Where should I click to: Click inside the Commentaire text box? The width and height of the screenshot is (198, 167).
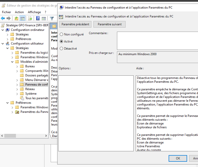[157, 40]
